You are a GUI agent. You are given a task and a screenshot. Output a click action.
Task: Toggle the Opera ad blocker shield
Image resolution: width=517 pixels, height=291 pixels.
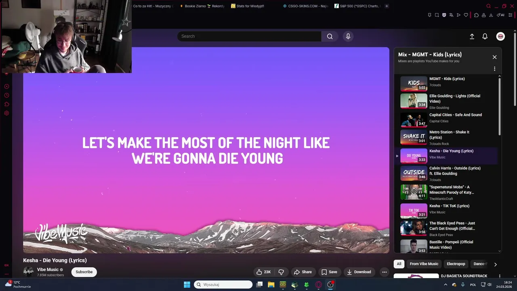[x=444, y=15]
